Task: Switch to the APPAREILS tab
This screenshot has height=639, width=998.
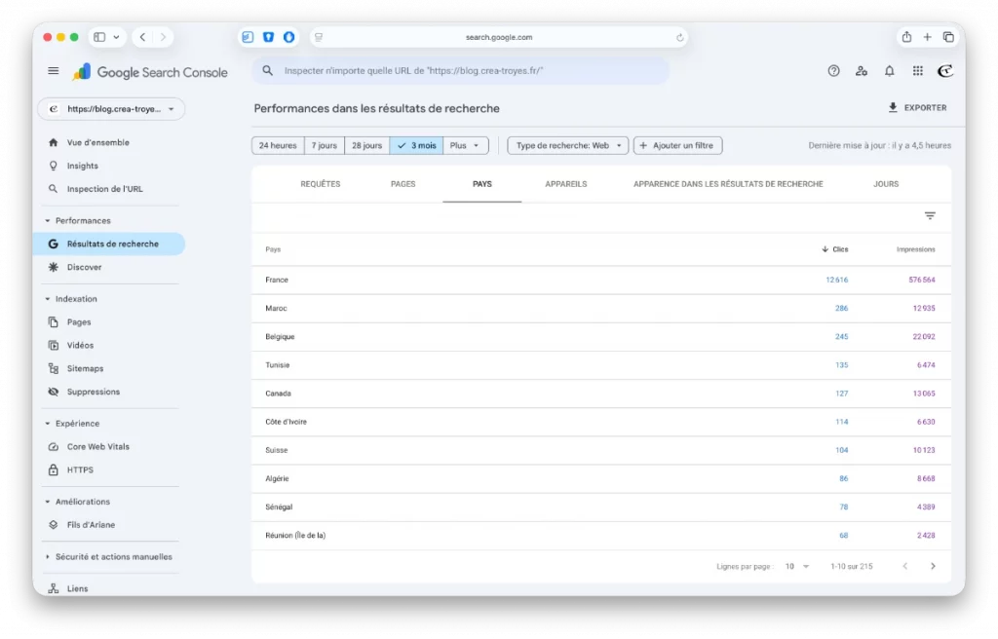Action: click(x=566, y=184)
